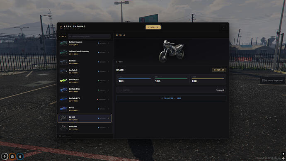Expand the Buffalo STX row chevron

click(109, 90)
